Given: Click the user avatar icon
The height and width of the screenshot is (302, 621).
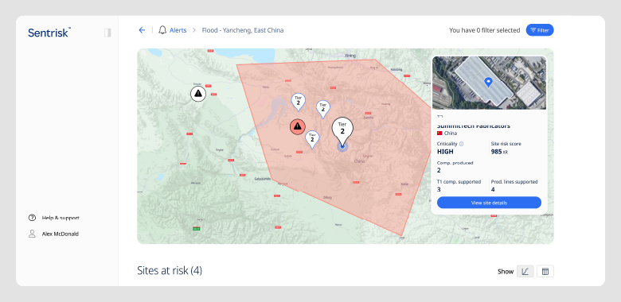Looking at the screenshot, I should [x=32, y=234].
